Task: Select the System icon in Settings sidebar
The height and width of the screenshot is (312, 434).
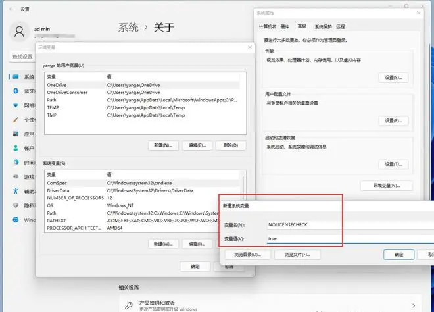Action: (16, 77)
